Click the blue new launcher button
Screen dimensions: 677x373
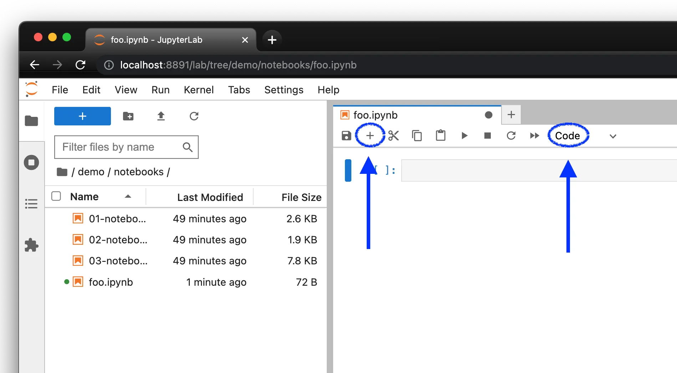(x=82, y=116)
